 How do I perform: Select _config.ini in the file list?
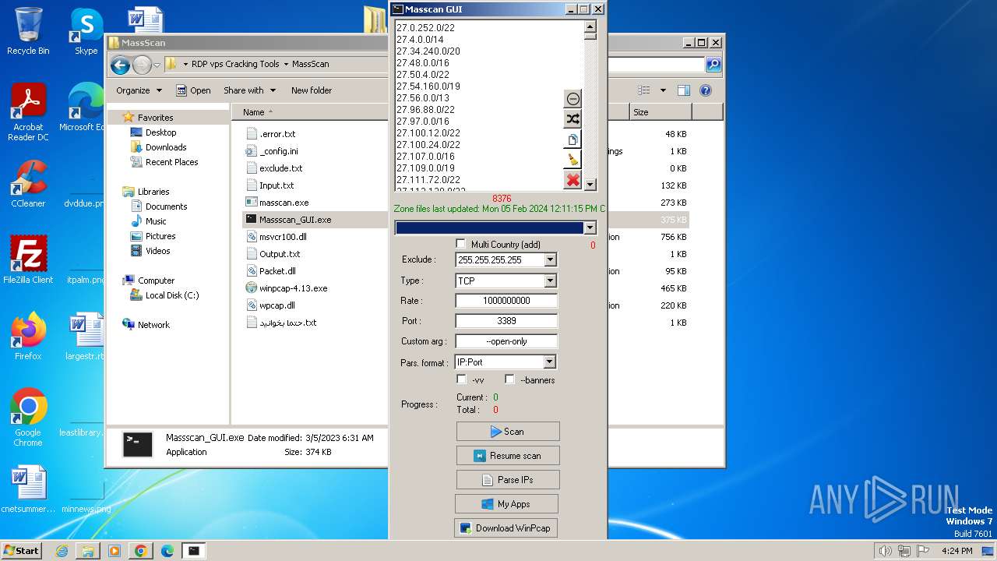pyautogui.click(x=278, y=151)
